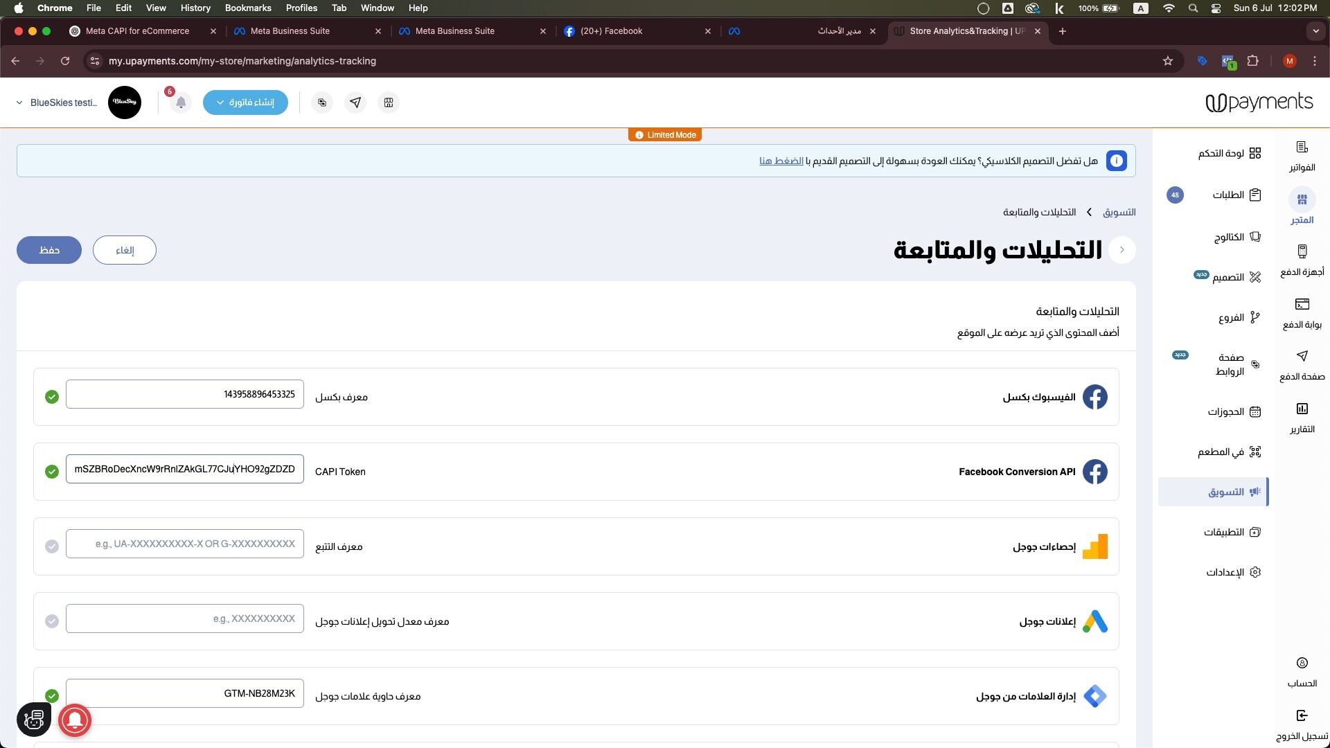
Task: Open التقارير reports in the right rail
Action: pos(1302,418)
